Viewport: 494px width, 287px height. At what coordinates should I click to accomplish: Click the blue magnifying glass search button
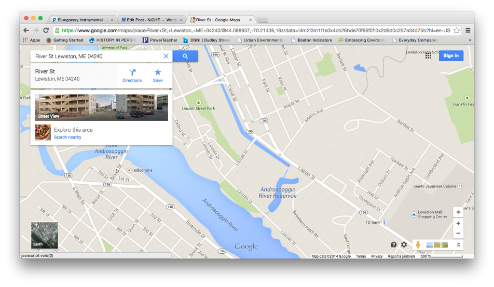(x=185, y=56)
